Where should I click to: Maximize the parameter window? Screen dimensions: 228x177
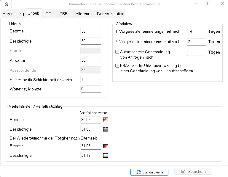209,4
